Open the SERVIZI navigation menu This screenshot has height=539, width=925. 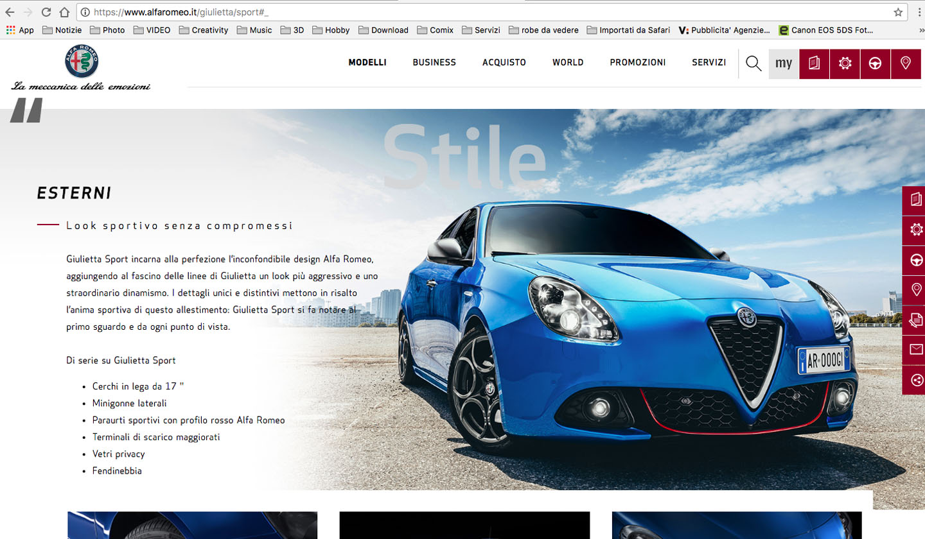(x=709, y=63)
